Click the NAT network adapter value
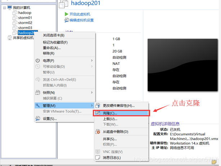Viewport: 221px width, 166px height. (x=116, y=64)
